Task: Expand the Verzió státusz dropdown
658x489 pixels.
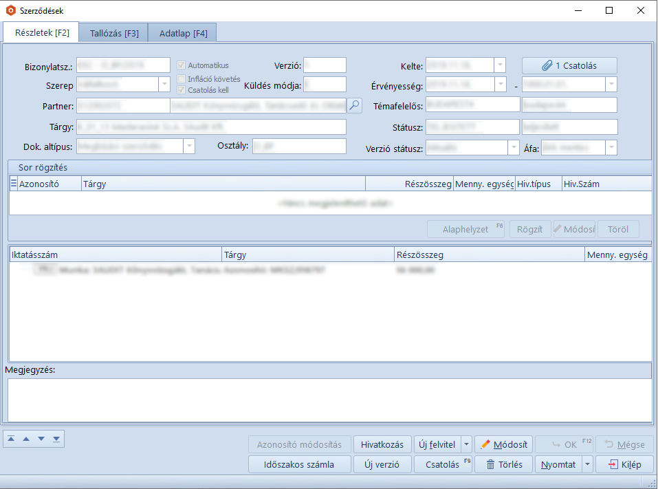Action: [513, 148]
